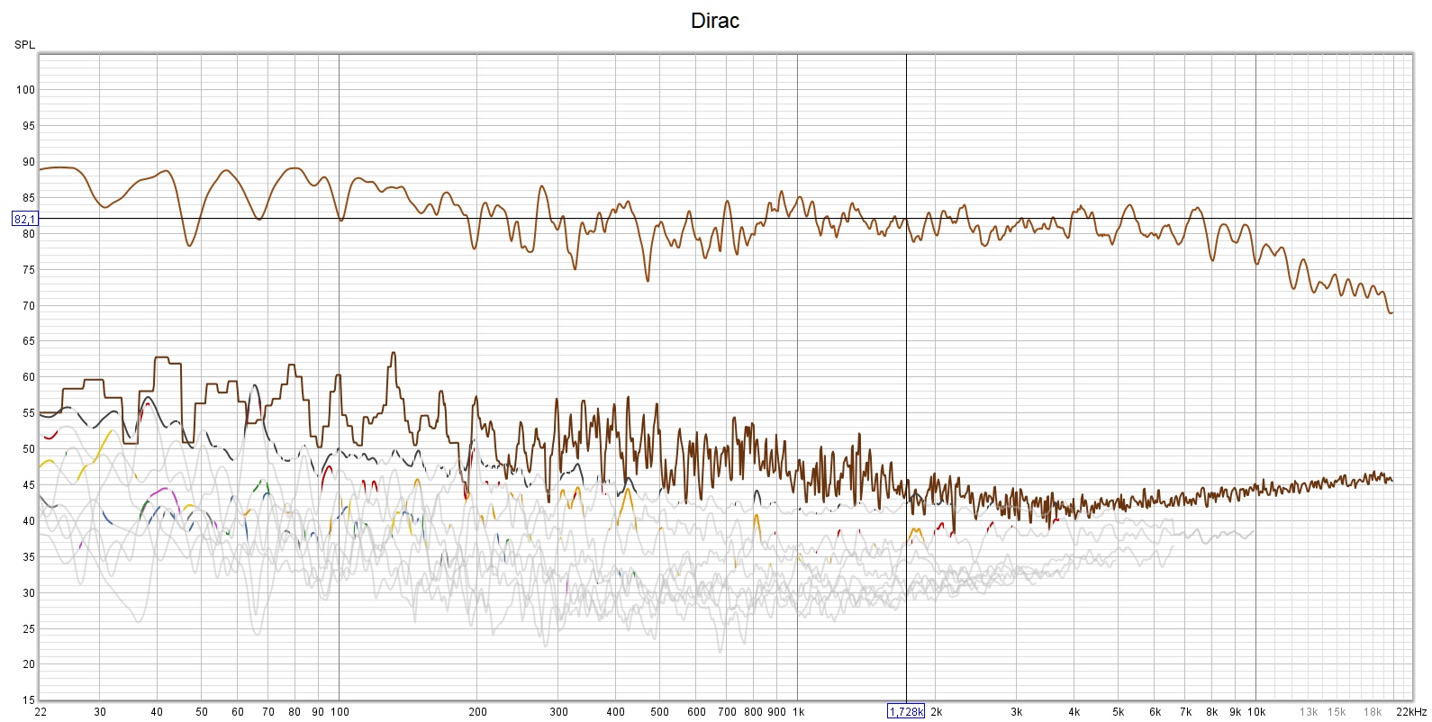1432x722 pixels.
Task: Select the 1,728k frequency cursor readout box
Action: (906, 711)
